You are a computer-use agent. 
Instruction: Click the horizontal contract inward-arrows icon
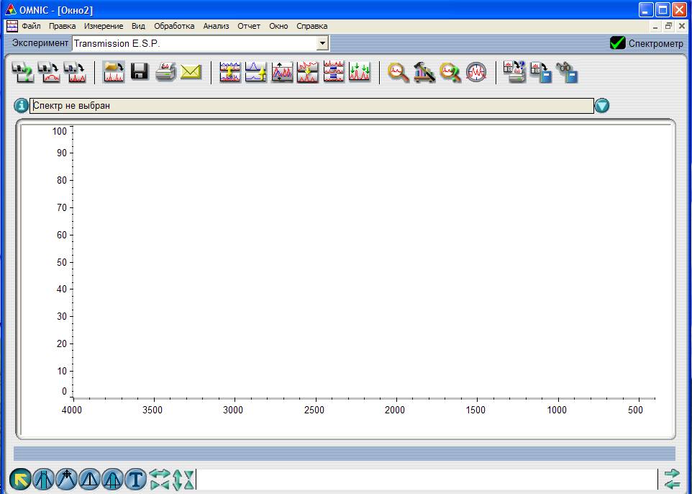tap(160, 485)
